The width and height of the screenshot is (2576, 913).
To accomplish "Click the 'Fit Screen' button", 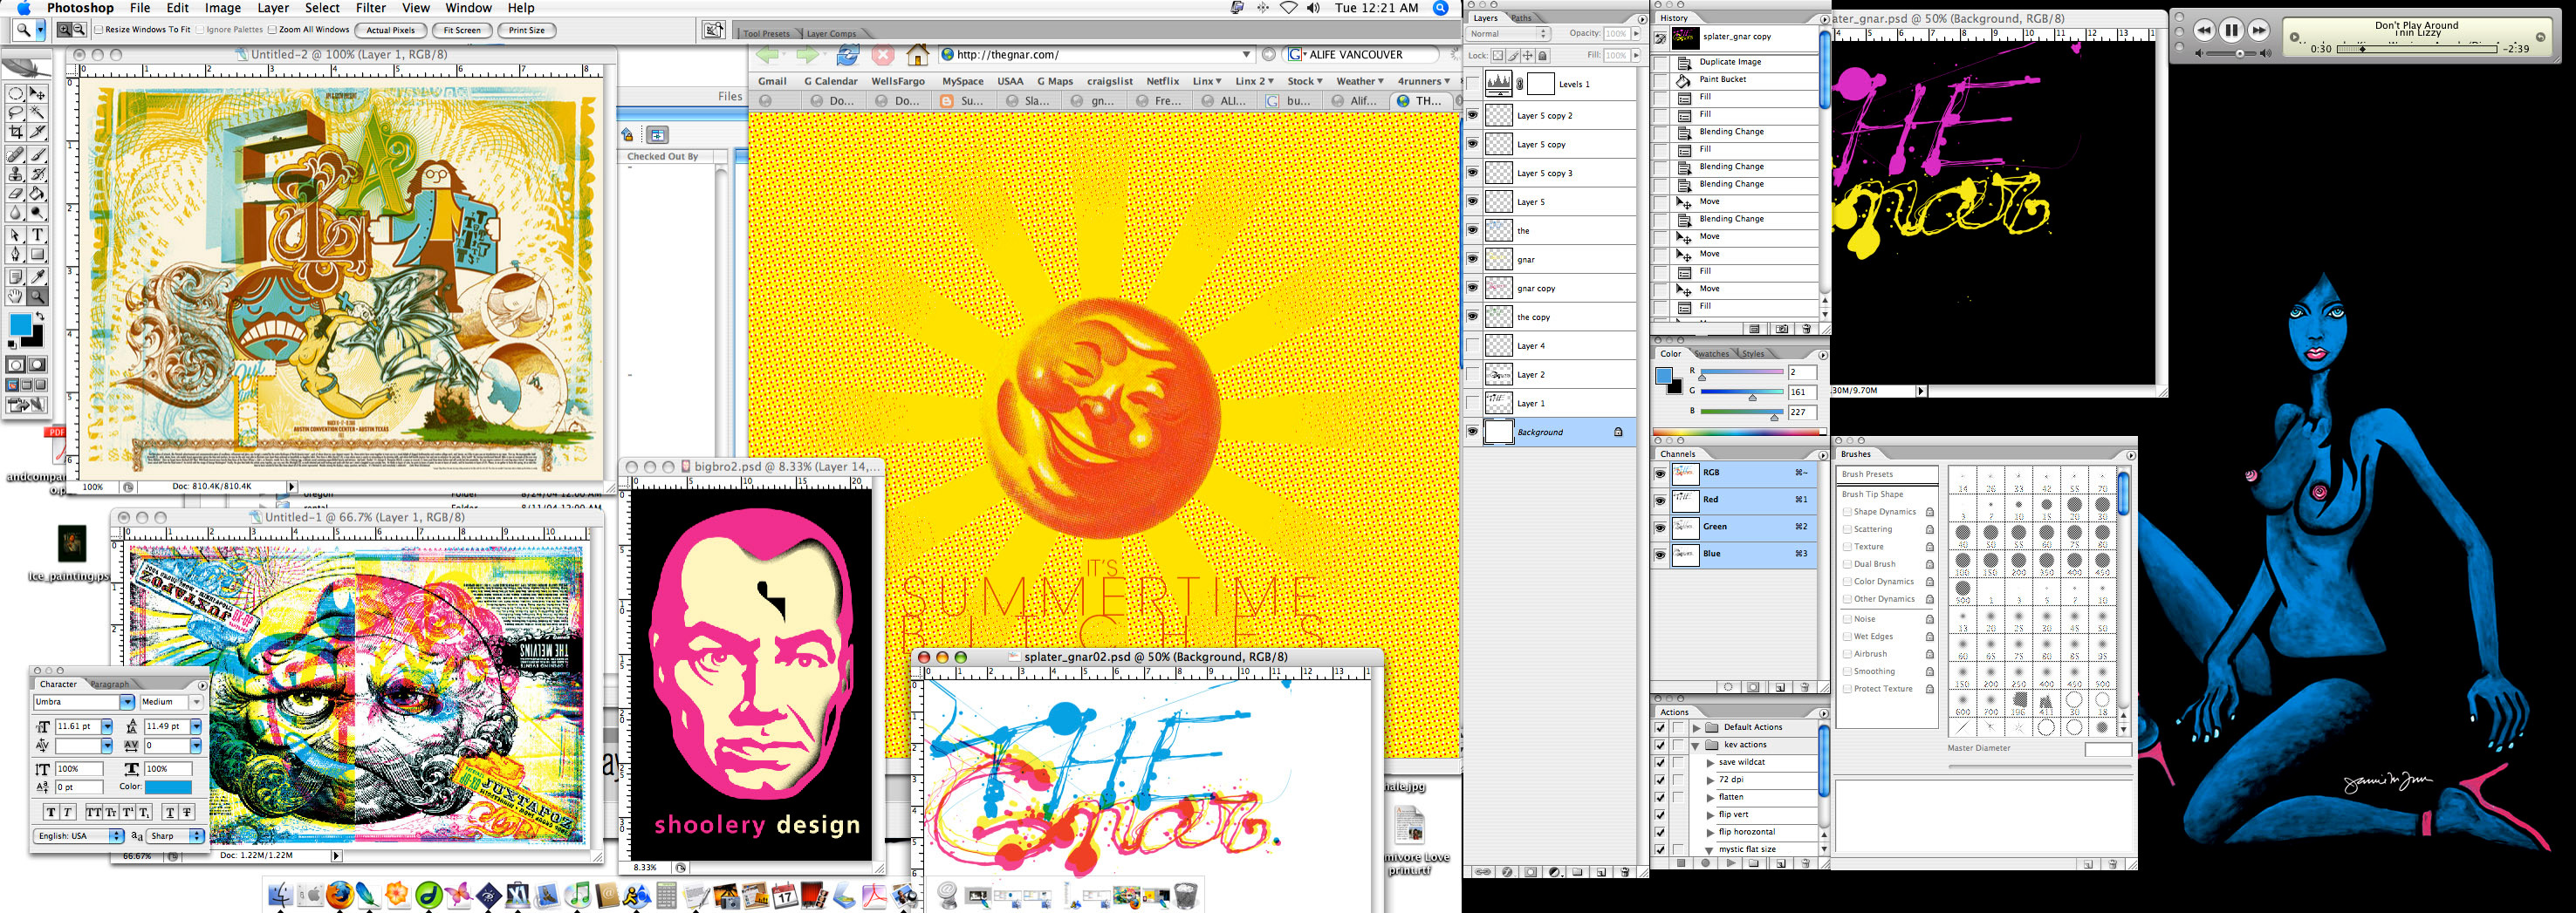I will [x=462, y=30].
